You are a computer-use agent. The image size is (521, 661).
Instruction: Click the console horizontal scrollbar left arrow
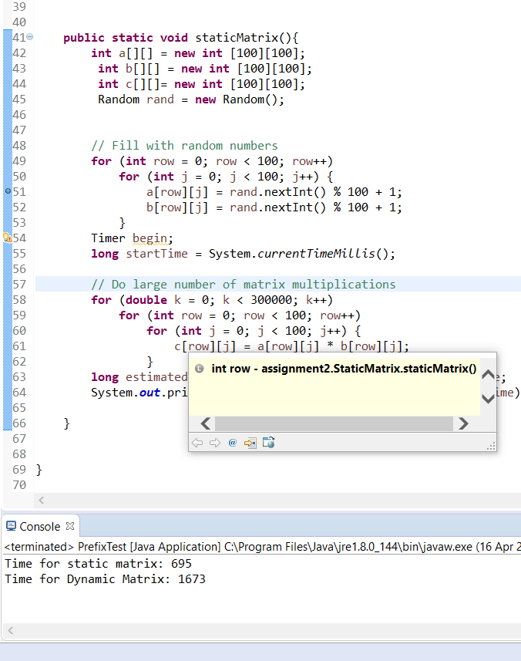pyautogui.click(x=11, y=631)
